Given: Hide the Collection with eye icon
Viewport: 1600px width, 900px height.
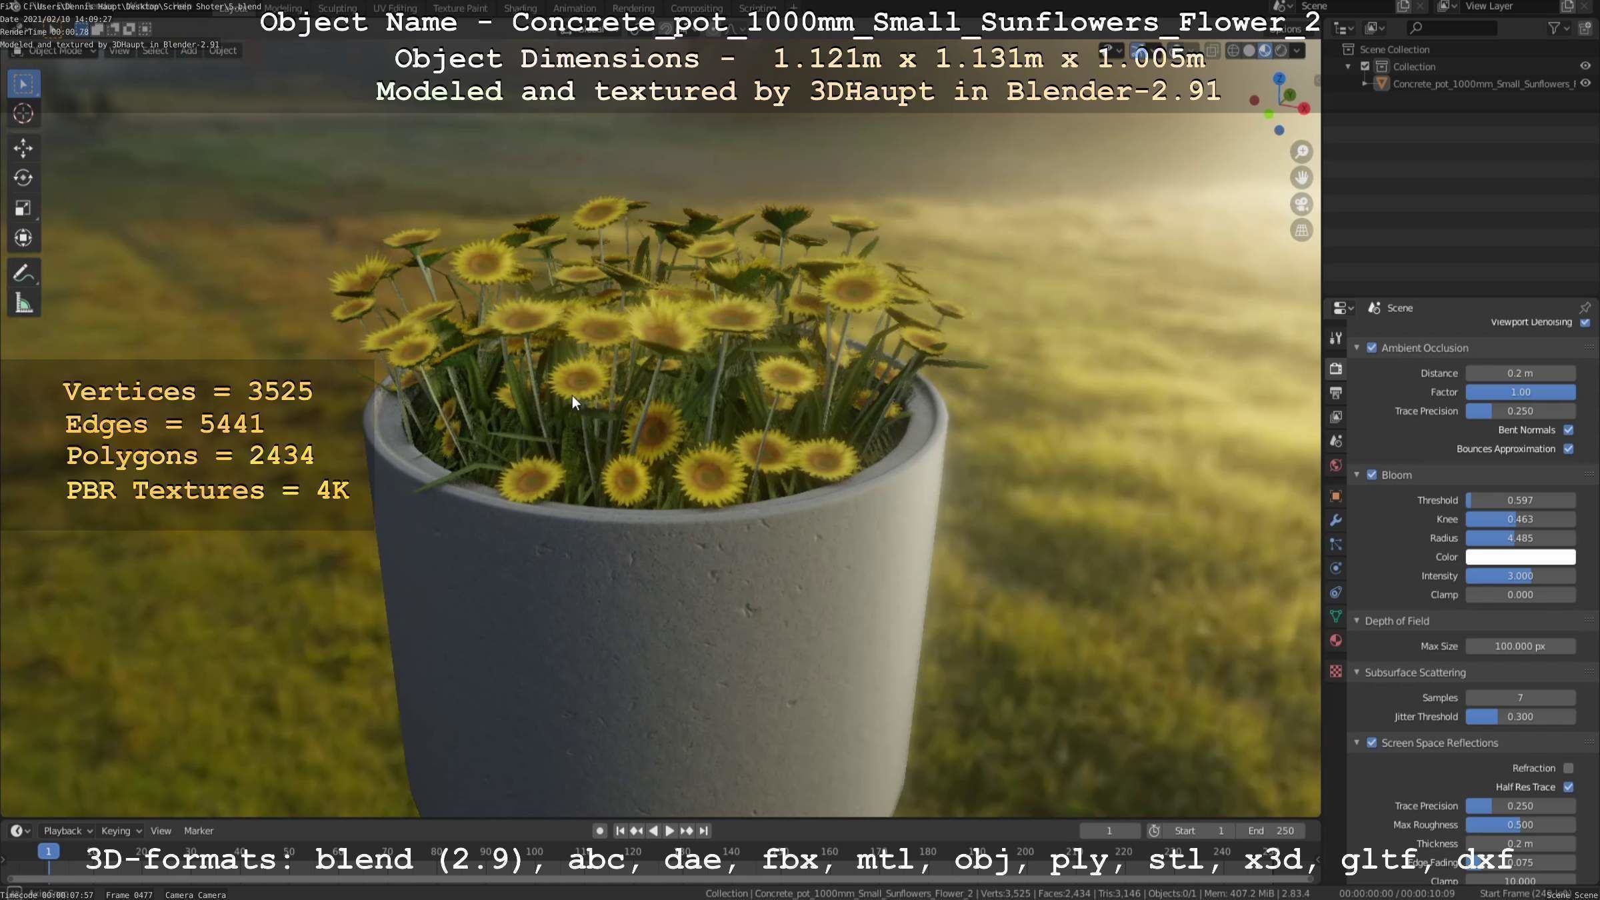Looking at the screenshot, I should point(1585,66).
